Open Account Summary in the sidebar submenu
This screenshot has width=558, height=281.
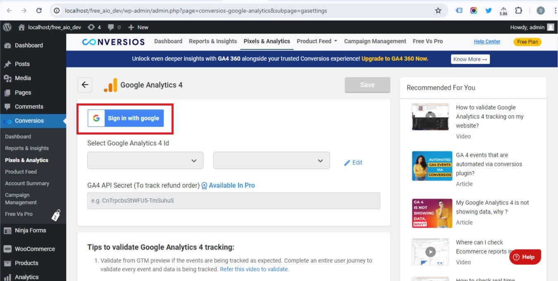(27, 183)
